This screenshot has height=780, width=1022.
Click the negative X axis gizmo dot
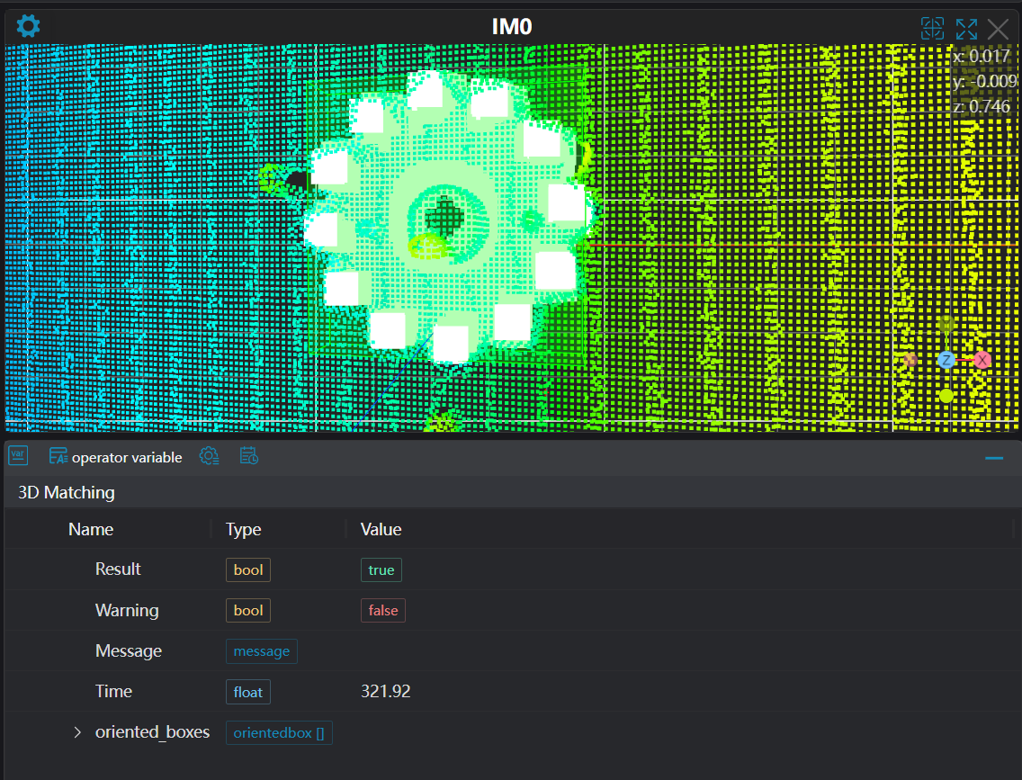910,360
